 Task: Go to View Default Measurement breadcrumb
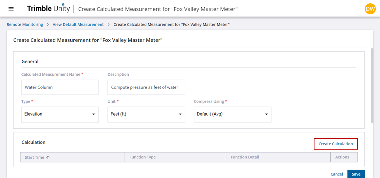[78, 24]
